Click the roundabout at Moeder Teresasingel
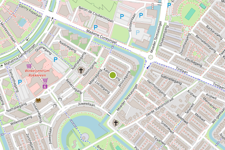Viewport: 225px width, 150px height. [150, 57]
